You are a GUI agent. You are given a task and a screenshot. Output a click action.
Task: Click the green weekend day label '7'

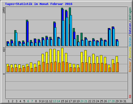coord(32,101)
